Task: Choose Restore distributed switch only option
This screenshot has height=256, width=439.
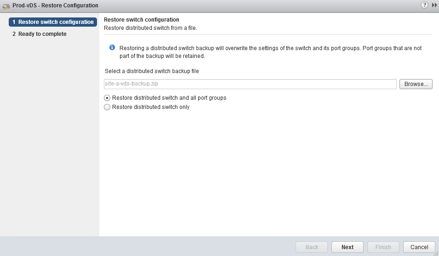Action: coord(107,107)
